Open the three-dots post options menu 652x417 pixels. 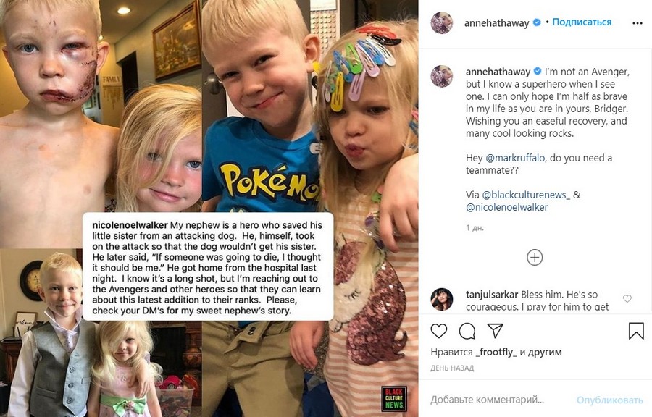click(638, 23)
